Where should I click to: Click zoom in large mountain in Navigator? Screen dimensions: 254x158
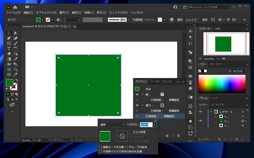click(x=224, y=58)
